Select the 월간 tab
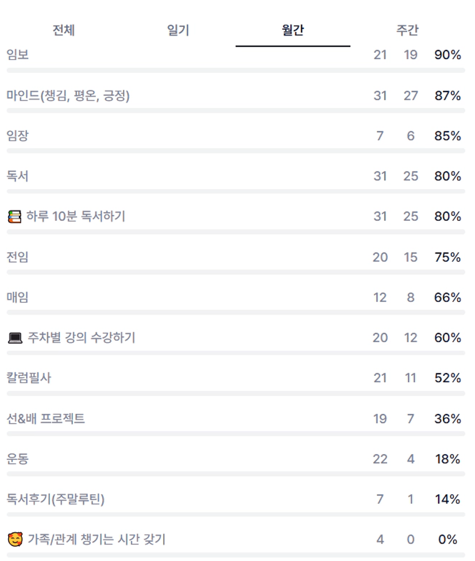This screenshot has height=561, width=475. (292, 30)
